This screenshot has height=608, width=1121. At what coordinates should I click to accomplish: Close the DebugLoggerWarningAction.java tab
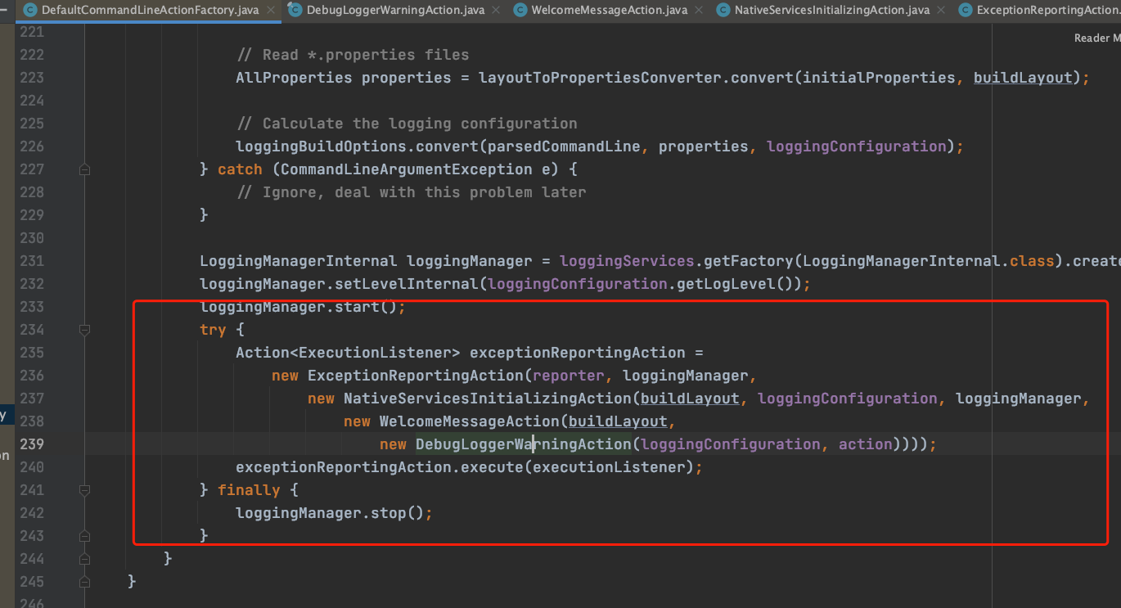click(497, 10)
